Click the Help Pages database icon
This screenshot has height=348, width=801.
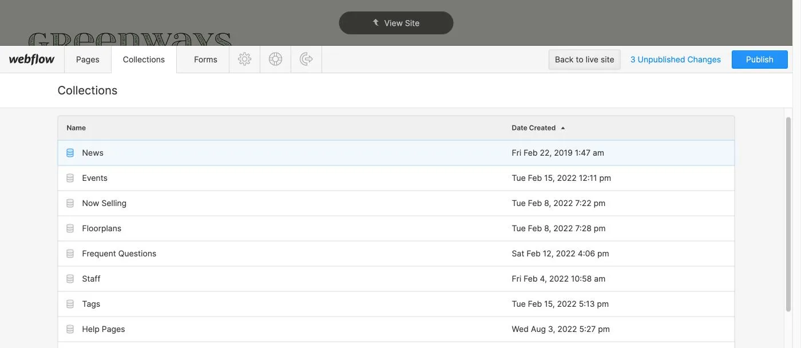click(70, 329)
